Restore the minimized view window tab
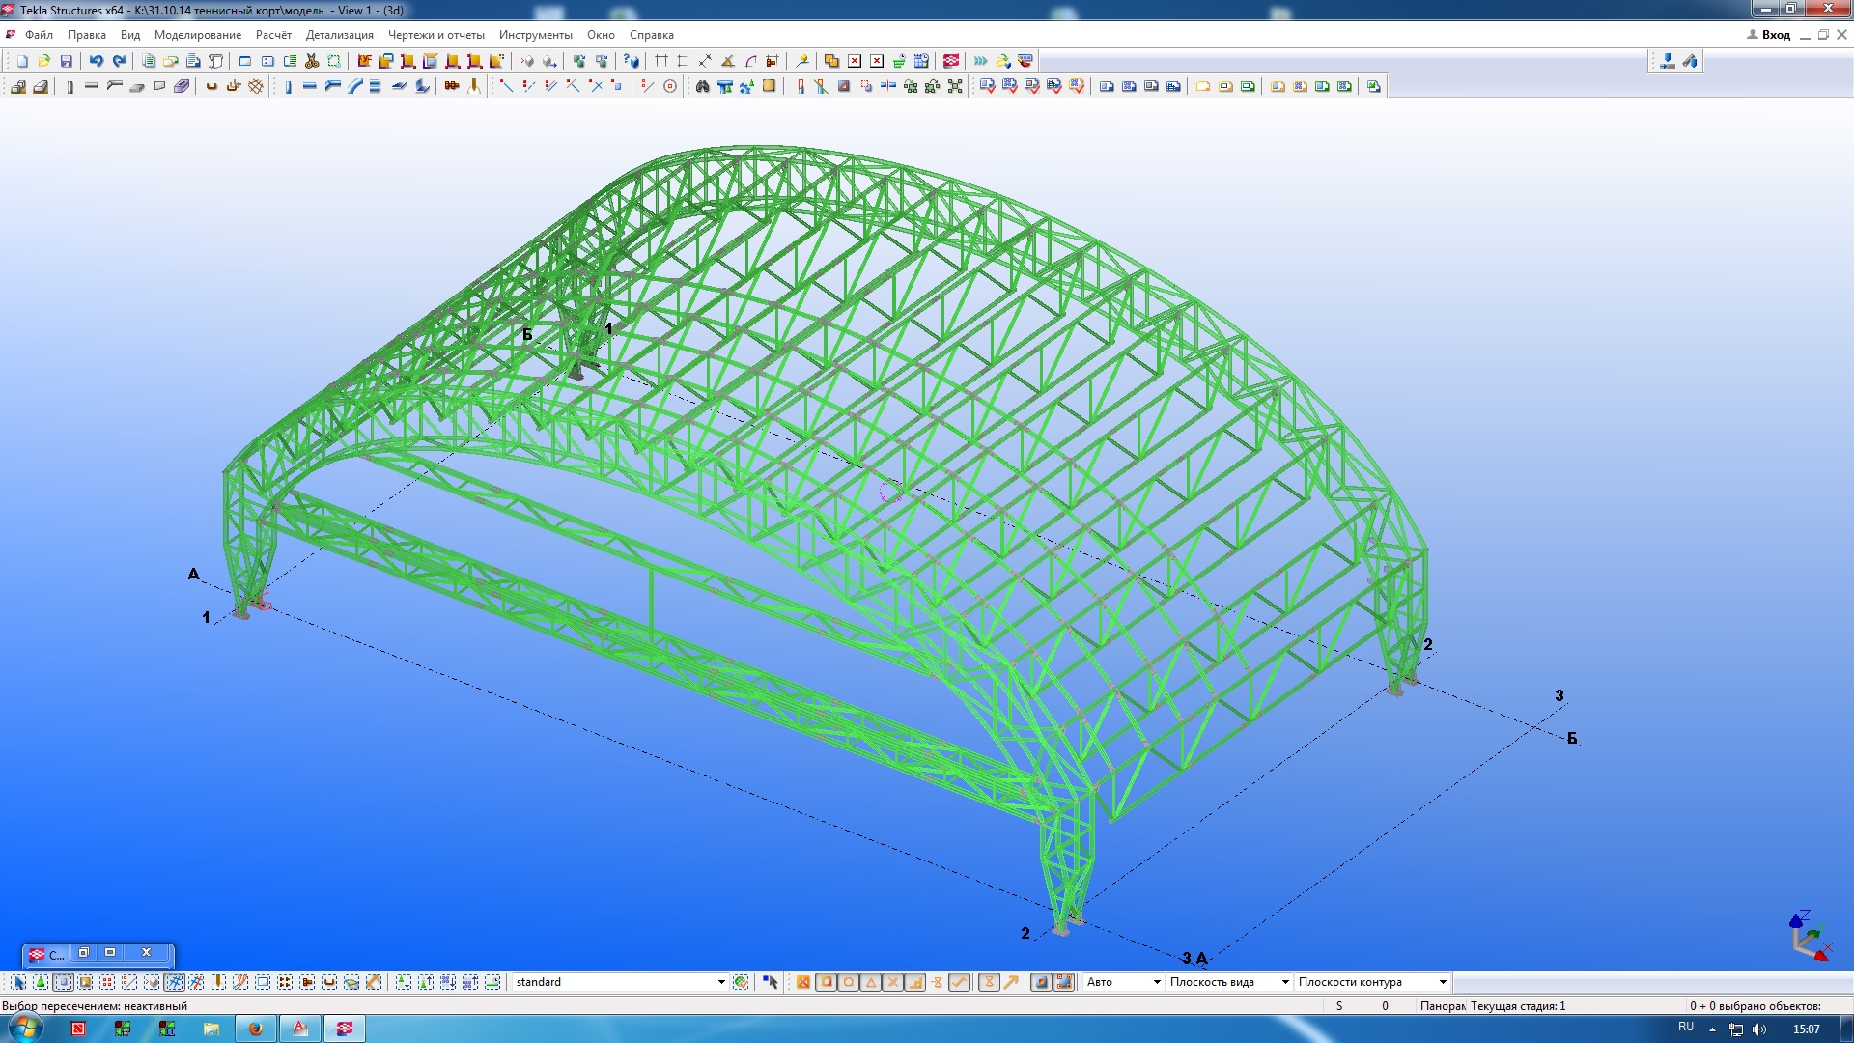This screenshot has height=1043, width=1854. pyautogui.click(x=84, y=953)
